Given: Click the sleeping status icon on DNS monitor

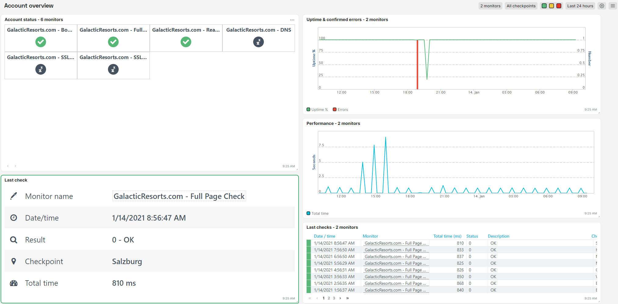Looking at the screenshot, I should click(x=258, y=42).
